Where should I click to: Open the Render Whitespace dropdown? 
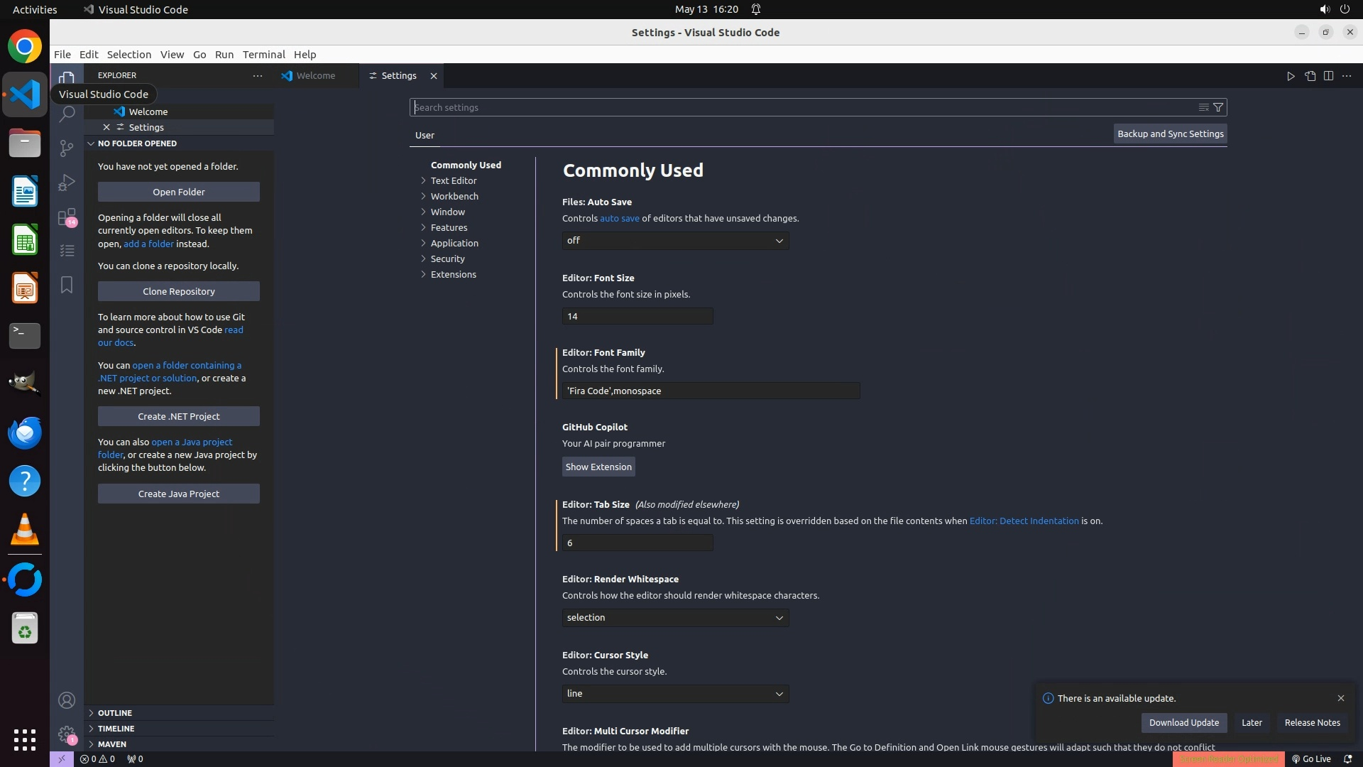tap(675, 618)
